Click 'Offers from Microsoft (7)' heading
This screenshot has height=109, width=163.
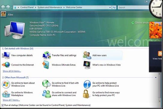pyautogui.click(x=15, y=77)
